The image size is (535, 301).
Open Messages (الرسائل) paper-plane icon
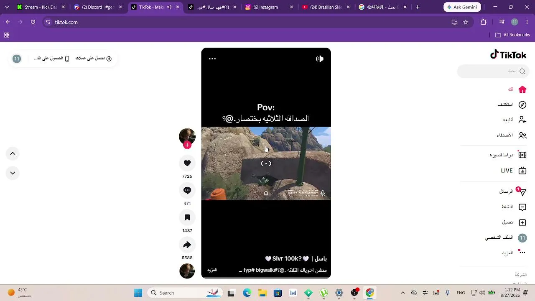tap(522, 191)
